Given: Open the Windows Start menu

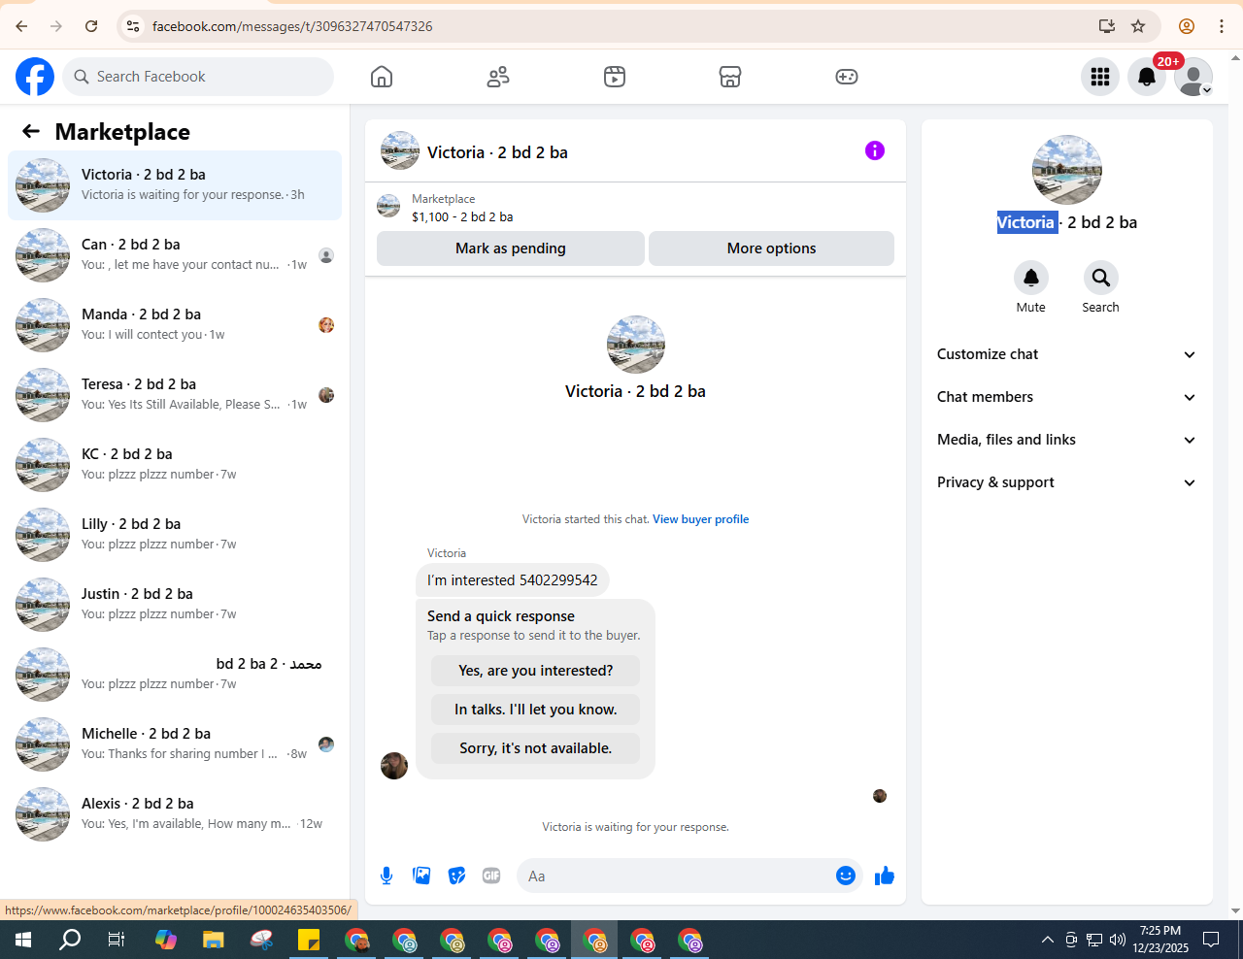Looking at the screenshot, I should tap(23, 940).
